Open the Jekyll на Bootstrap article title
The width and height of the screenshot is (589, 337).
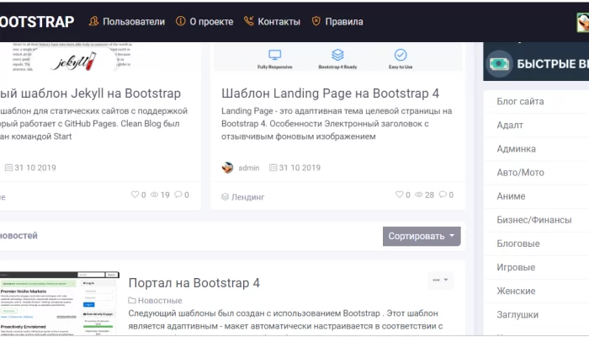90,94
